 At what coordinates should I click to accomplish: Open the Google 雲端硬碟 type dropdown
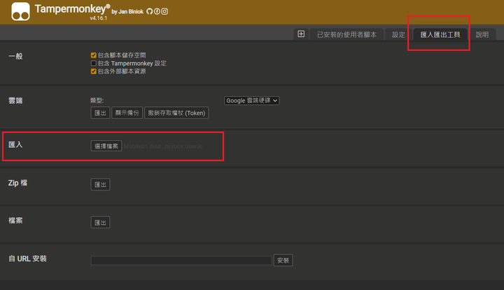[x=252, y=101]
